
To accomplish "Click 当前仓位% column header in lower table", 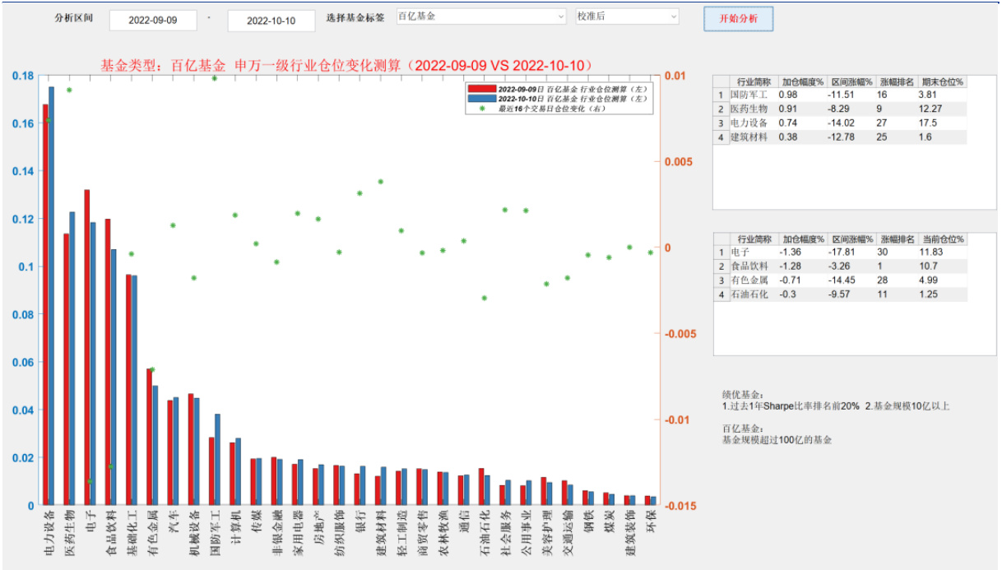I will click(x=943, y=239).
